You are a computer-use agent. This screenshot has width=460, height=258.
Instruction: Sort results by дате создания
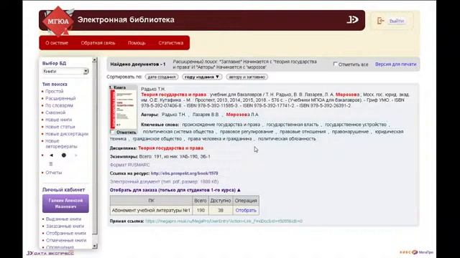[162, 77]
